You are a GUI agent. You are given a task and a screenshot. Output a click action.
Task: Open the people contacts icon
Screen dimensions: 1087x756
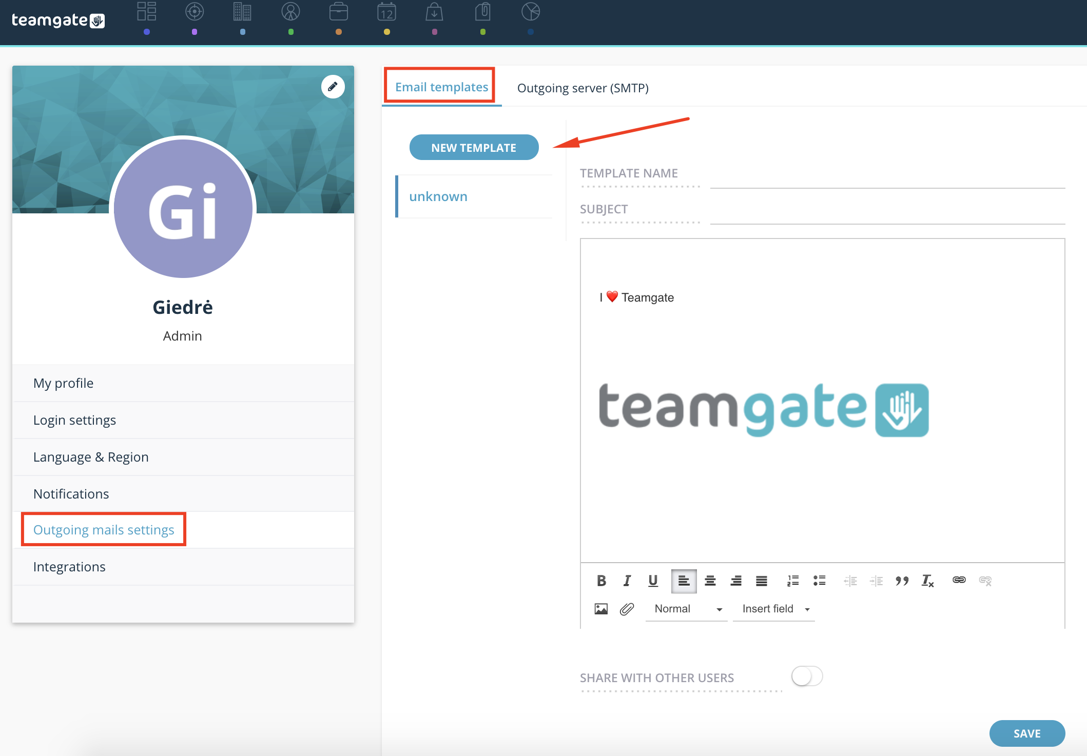pyautogui.click(x=290, y=12)
